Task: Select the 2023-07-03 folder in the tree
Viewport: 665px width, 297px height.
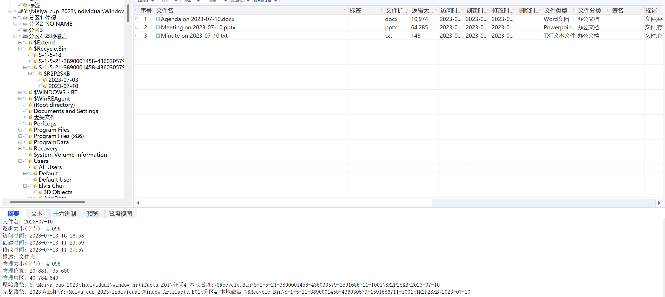Action: (63, 80)
